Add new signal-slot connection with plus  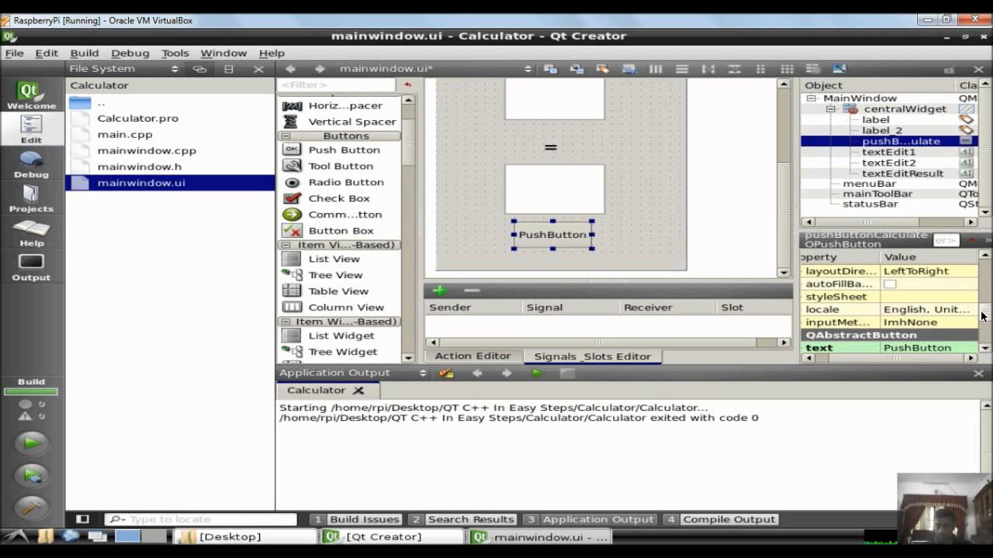point(439,291)
